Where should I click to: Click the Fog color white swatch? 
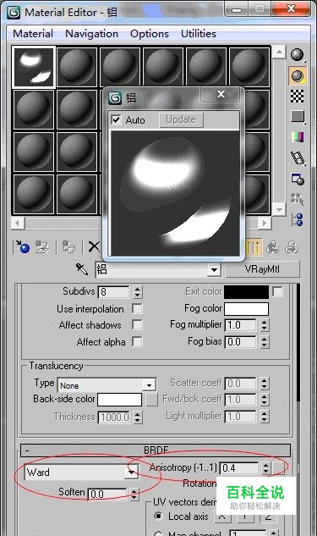246,309
